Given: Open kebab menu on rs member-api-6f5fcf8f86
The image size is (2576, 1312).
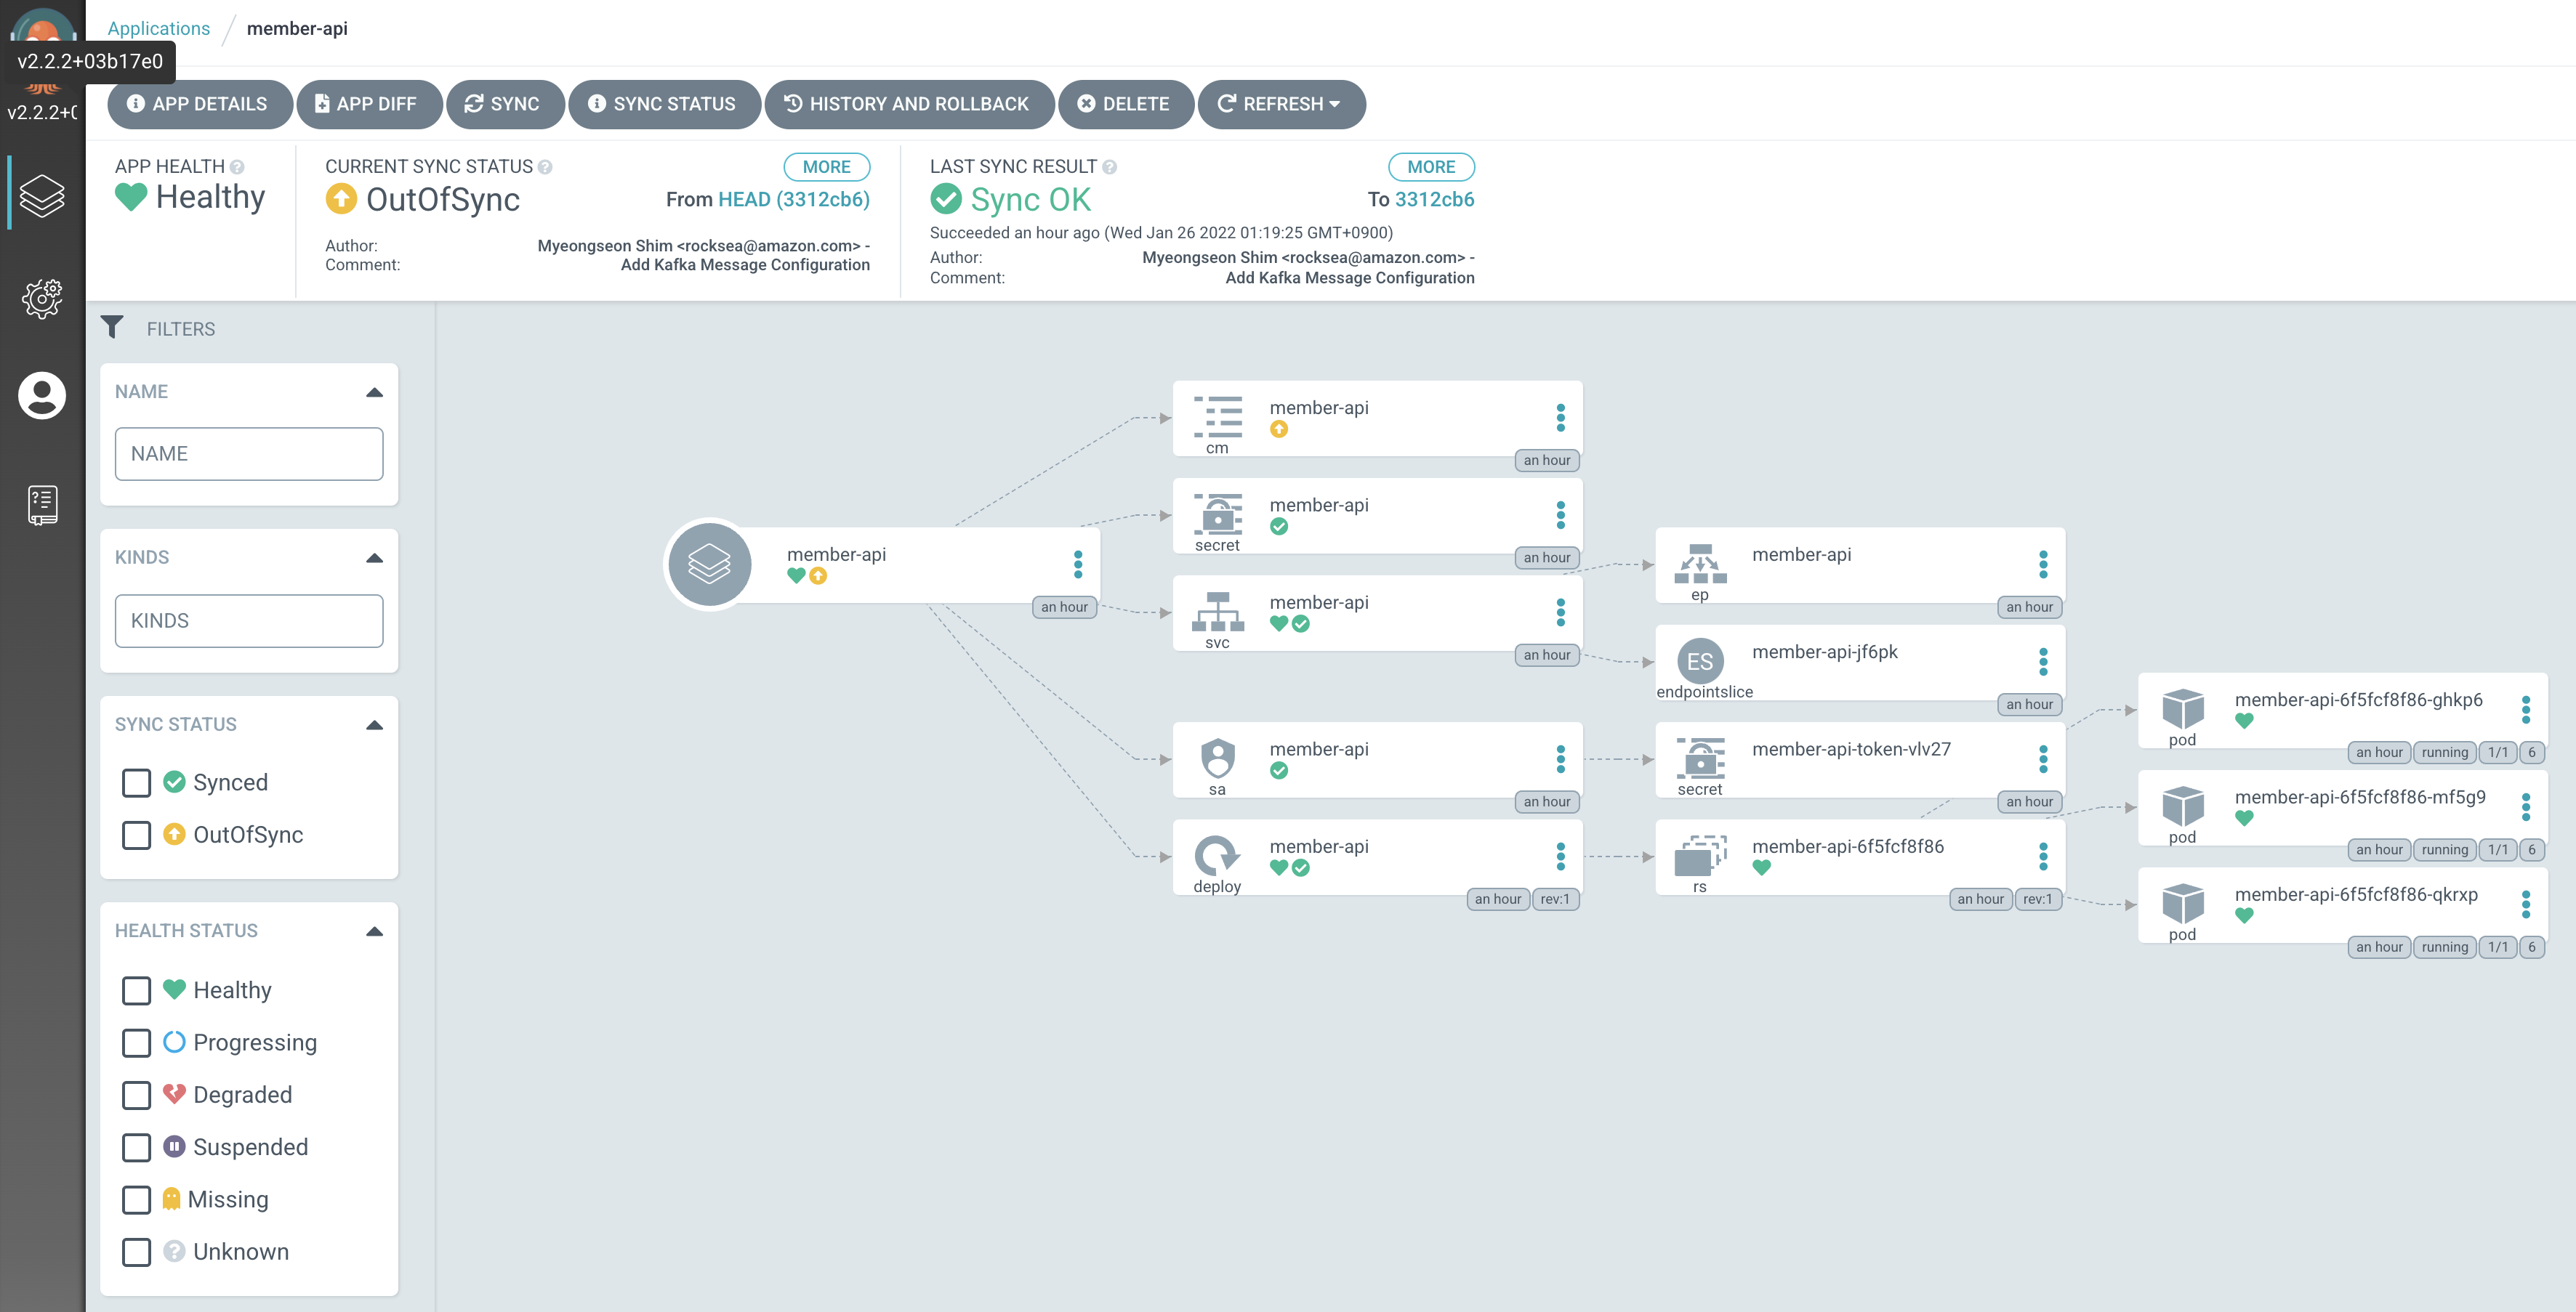Looking at the screenshot, I should pyautogui.click(x=2043, y=857).
